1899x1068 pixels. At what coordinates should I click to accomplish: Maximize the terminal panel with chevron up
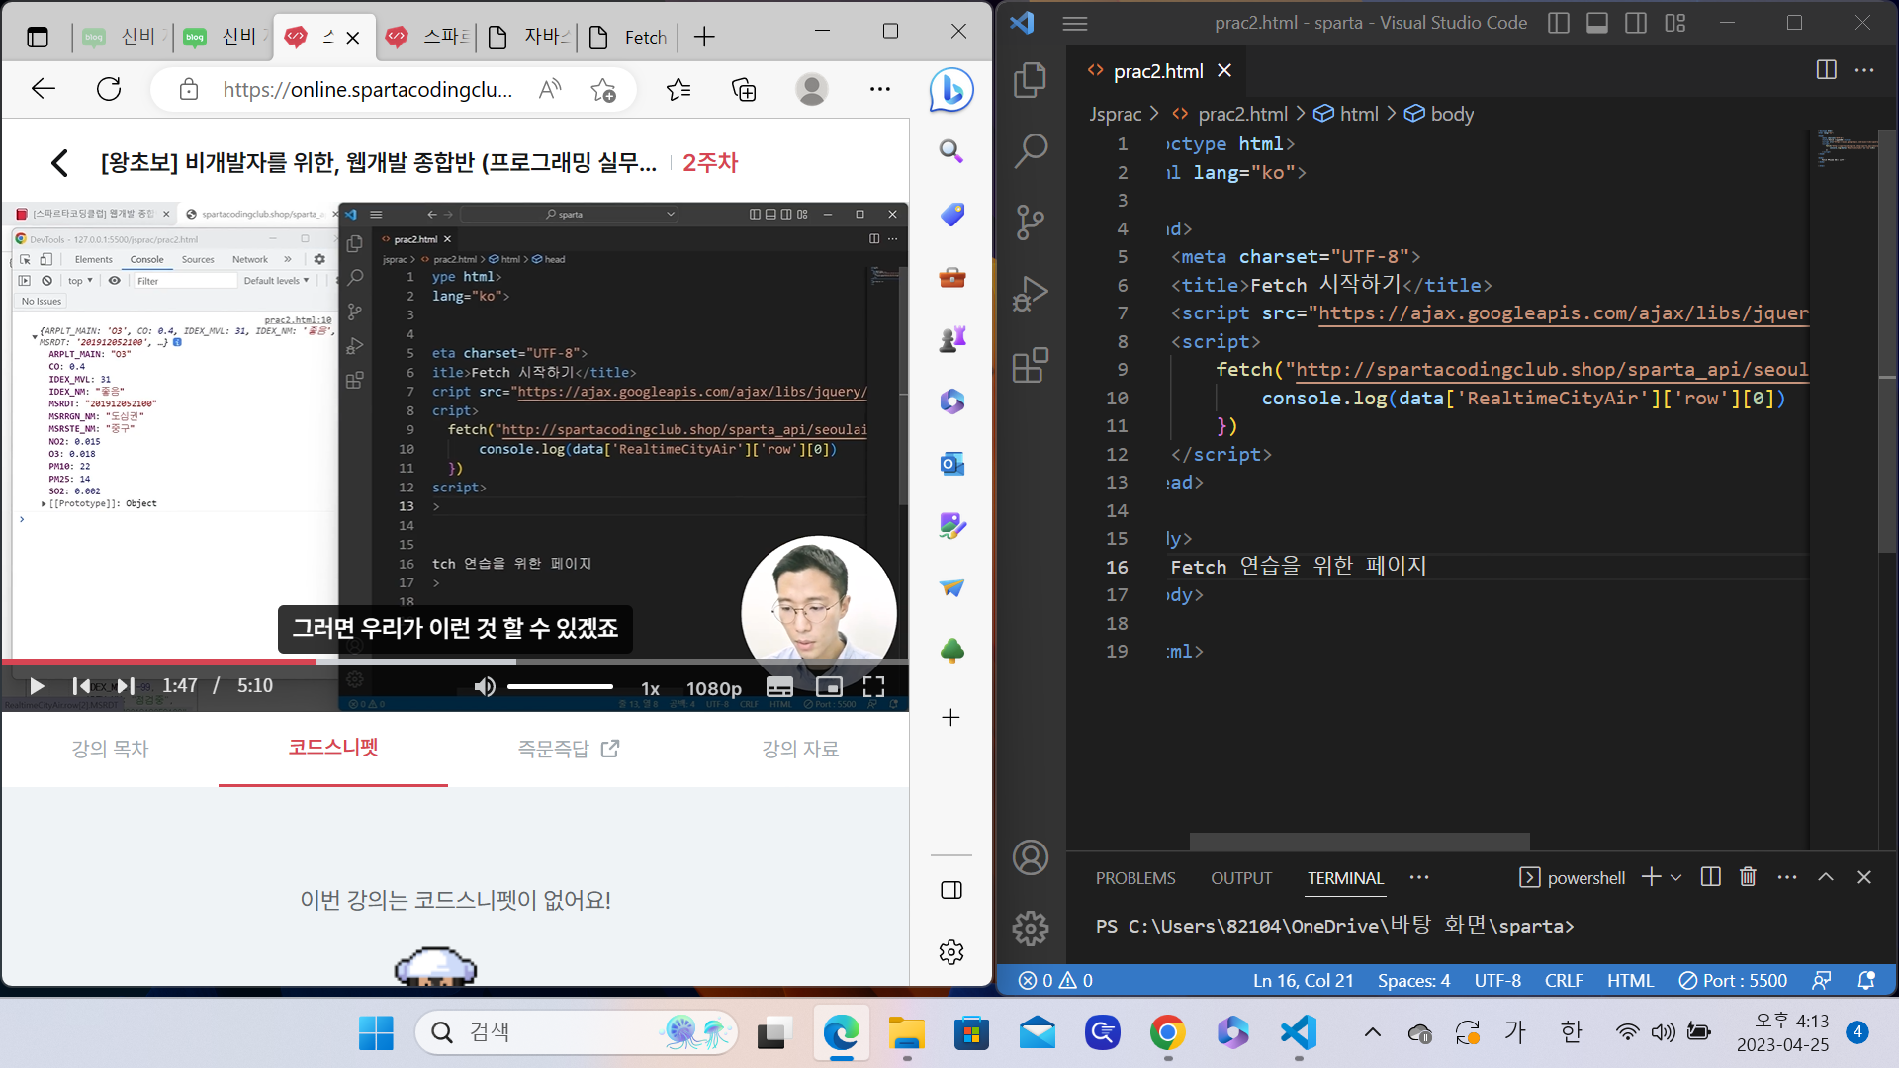pyautogui.click(x=1826, y=877)
